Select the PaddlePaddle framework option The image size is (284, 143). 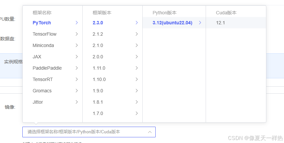(x=53, y=68)
